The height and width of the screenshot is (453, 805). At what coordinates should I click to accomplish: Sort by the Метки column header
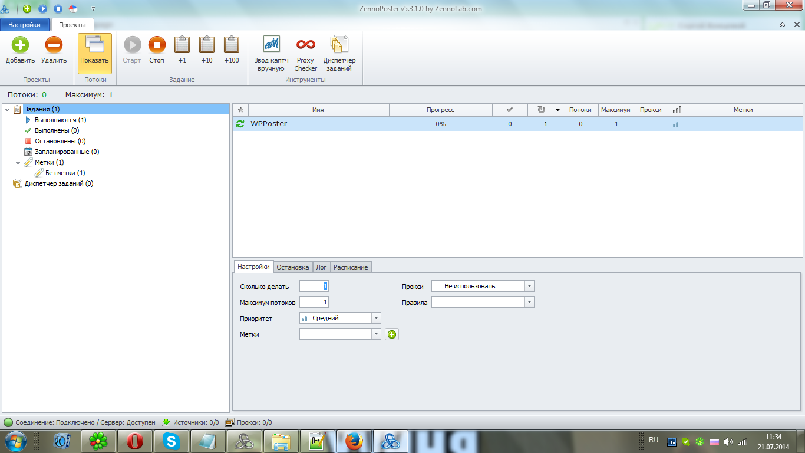pos(743,110)
